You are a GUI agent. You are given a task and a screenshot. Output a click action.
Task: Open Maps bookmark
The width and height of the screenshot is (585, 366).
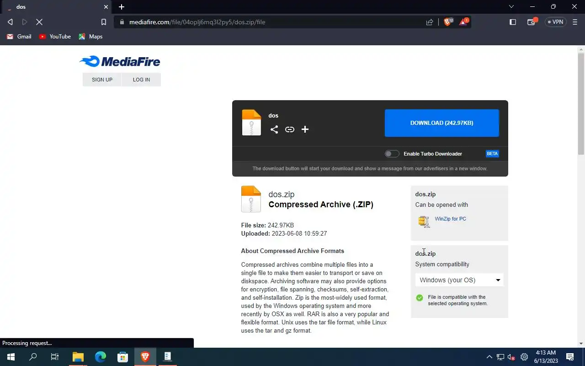(x=90, y=37)
